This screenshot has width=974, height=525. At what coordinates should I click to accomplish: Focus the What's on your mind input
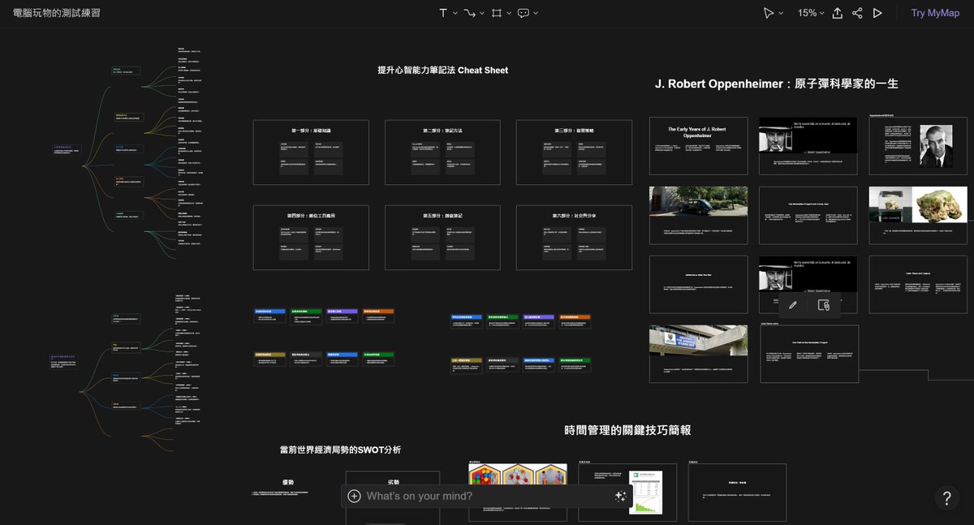tap(487, 496)
